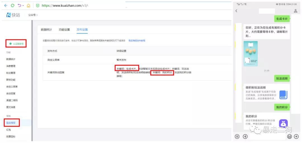Open the contact profile icon in chat

[x=296, y=11]
